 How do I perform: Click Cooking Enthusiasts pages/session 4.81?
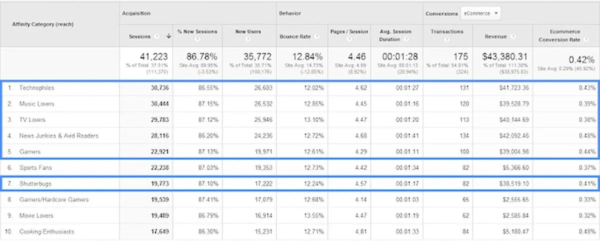(362, 231)
